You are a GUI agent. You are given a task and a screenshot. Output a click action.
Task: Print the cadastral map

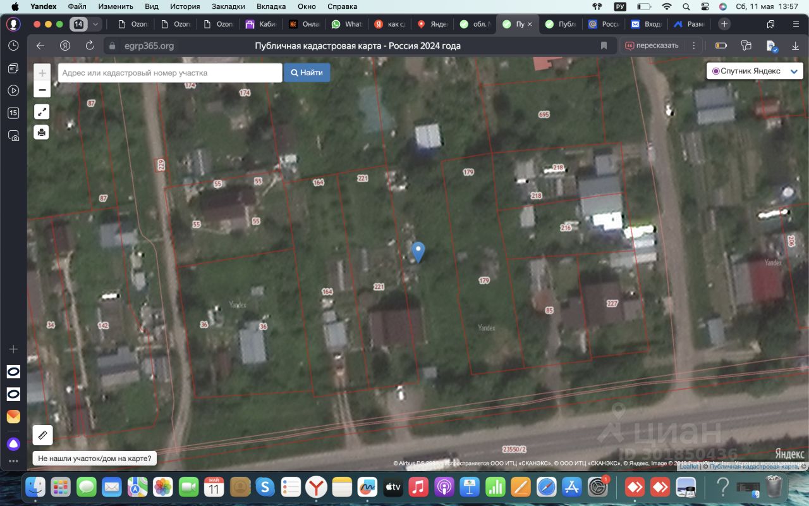(42, 132)
